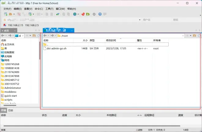Open the globe icon dropdown arrow
The height and width of the screenshot is (132, 202).
(78, 14)
